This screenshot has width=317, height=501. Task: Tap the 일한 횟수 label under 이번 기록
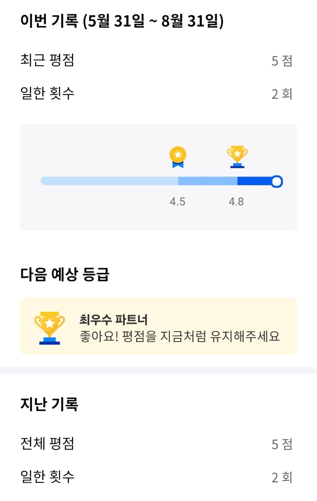47,93
